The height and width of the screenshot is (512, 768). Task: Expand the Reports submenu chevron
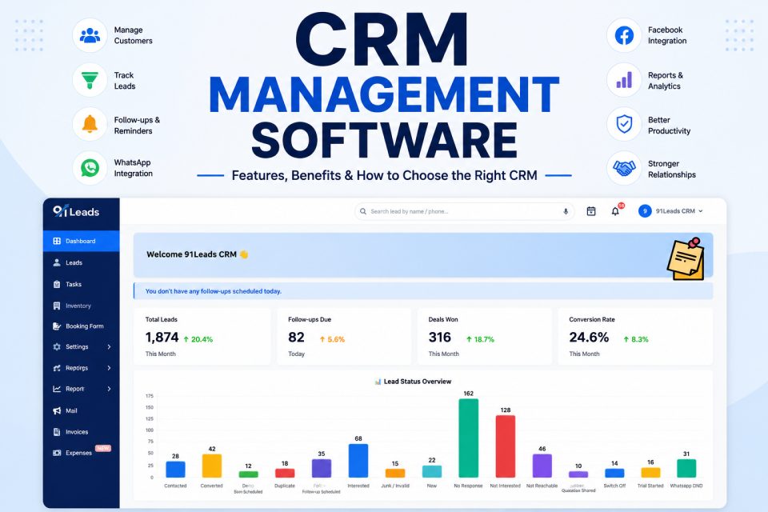pos(110,368)
